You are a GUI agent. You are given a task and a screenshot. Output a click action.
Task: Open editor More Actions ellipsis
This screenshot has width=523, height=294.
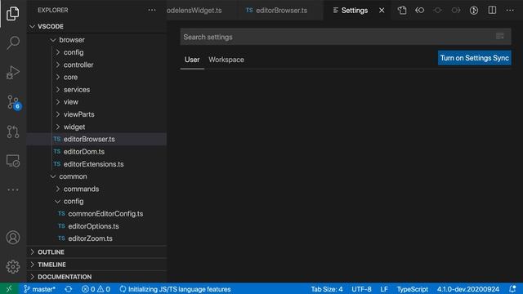pyautogui.click(x=510, y=11)
